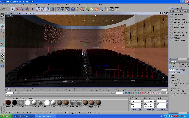
Task: Open the File menu in menu bar
Action: point(2,5)
